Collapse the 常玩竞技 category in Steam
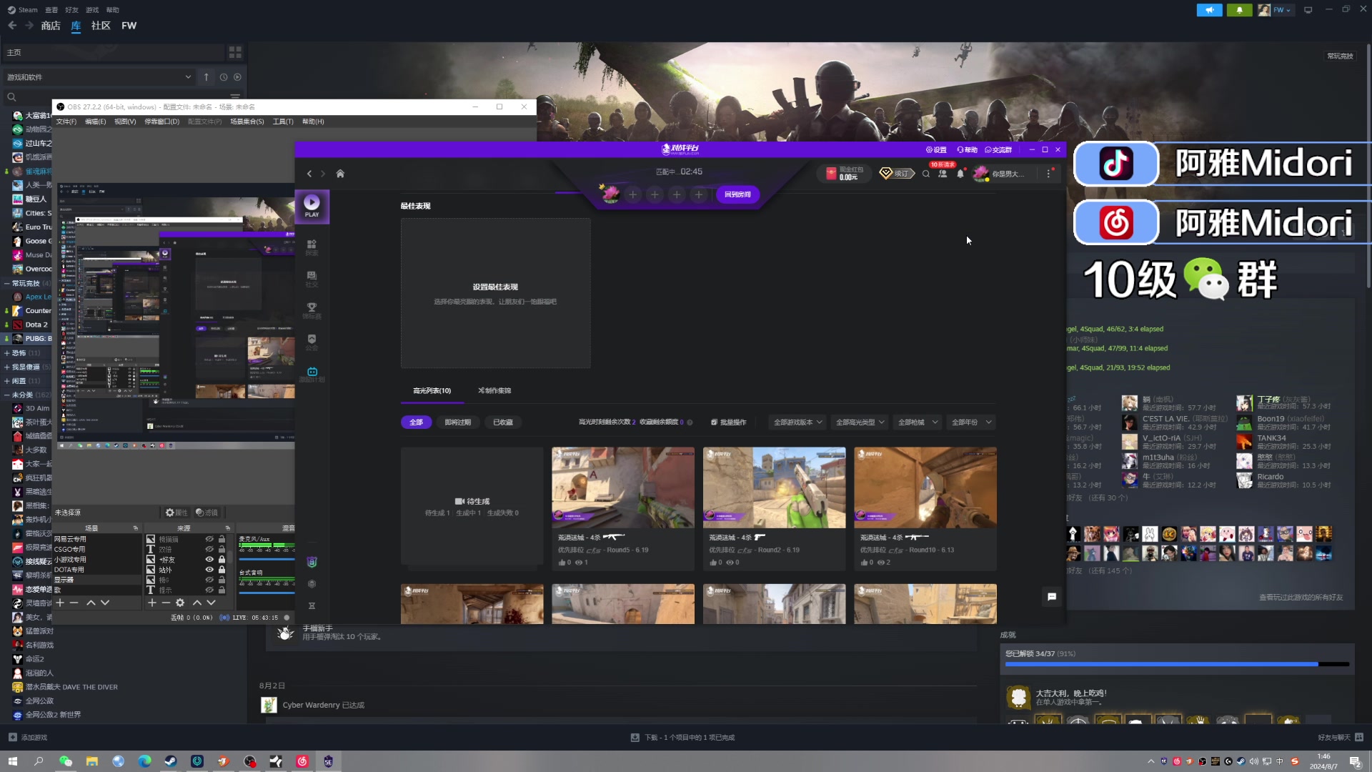The height and width of the screenshot is (772, 1372). [7, 283]
